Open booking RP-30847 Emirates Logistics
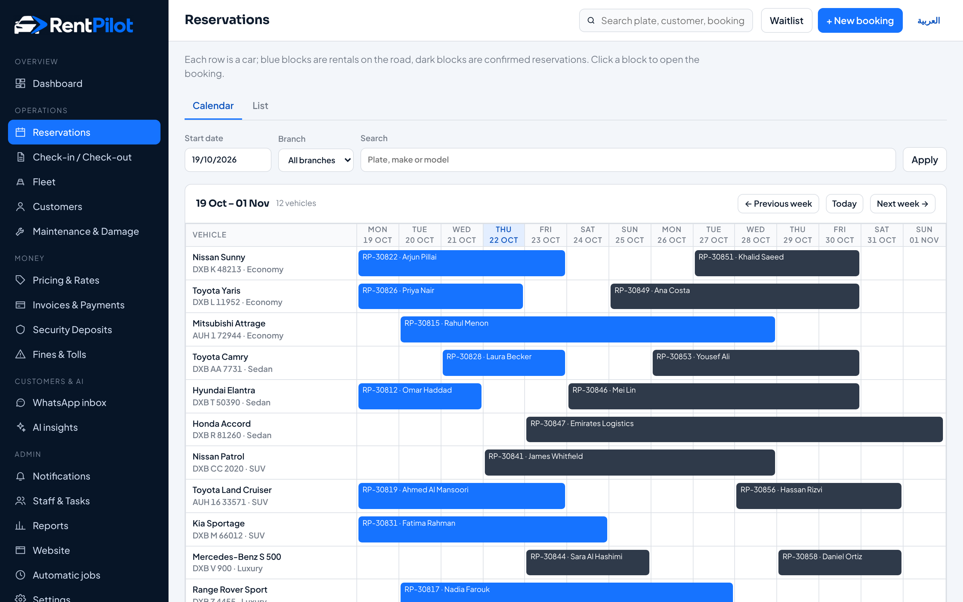963x602 pixels. (734, 429)
